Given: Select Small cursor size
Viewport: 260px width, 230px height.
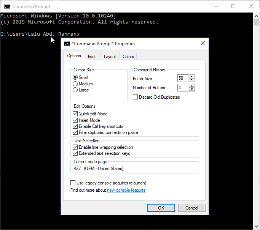Looking at the screenshot, I should point(75,77).
